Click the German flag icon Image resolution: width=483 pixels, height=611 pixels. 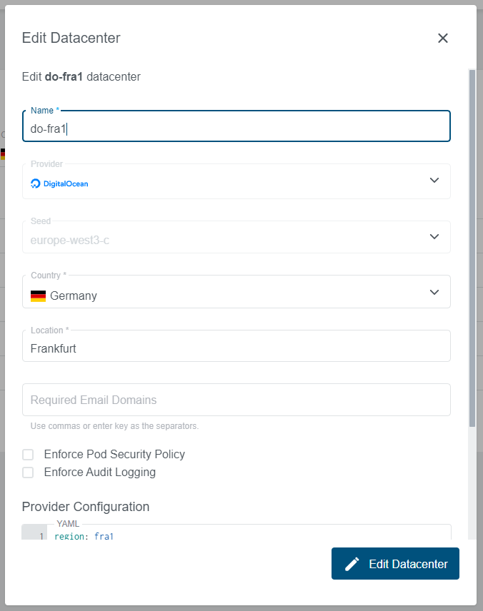39,296
